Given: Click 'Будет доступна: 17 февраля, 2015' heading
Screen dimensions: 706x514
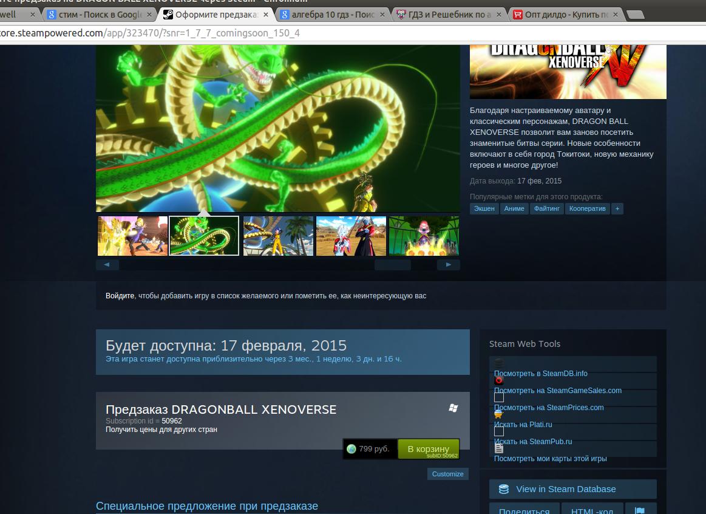Looking at the screenshot, I should click(226, 346).
